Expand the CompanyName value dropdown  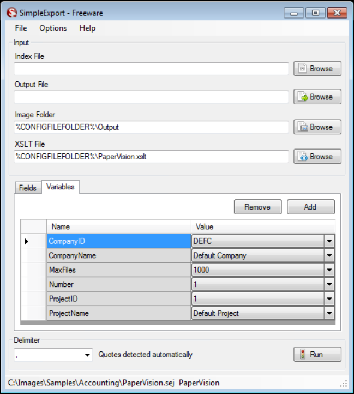[x=329, y=255]
